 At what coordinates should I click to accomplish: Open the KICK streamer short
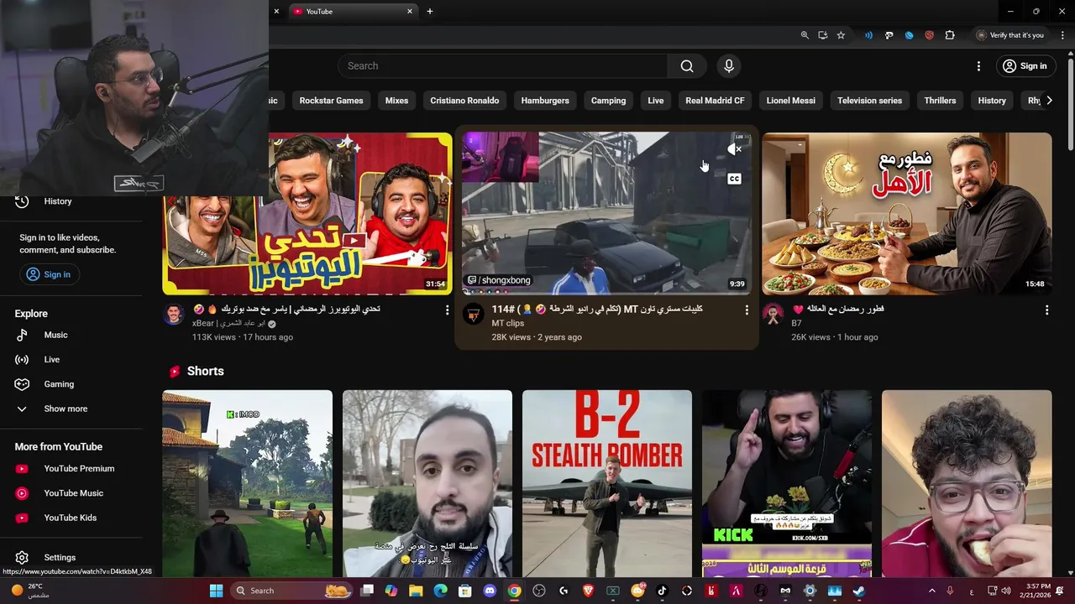(x=787, y=483)
